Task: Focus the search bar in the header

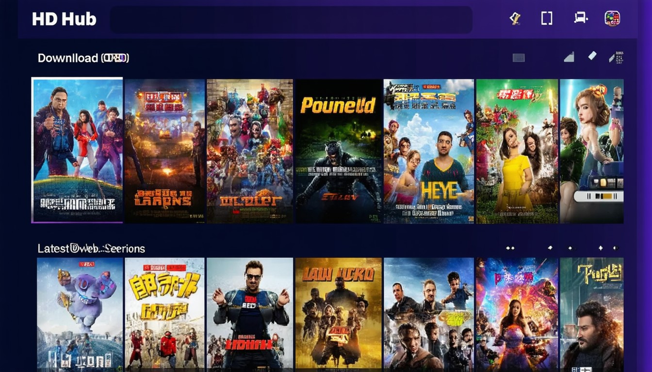Action: pos(291,20)
